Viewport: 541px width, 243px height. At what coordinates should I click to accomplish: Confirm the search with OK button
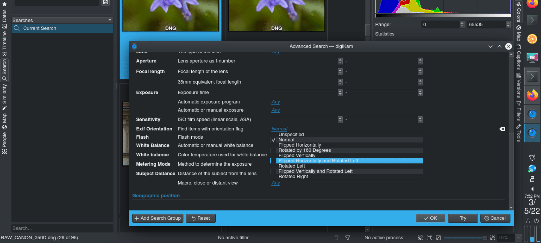430,218
